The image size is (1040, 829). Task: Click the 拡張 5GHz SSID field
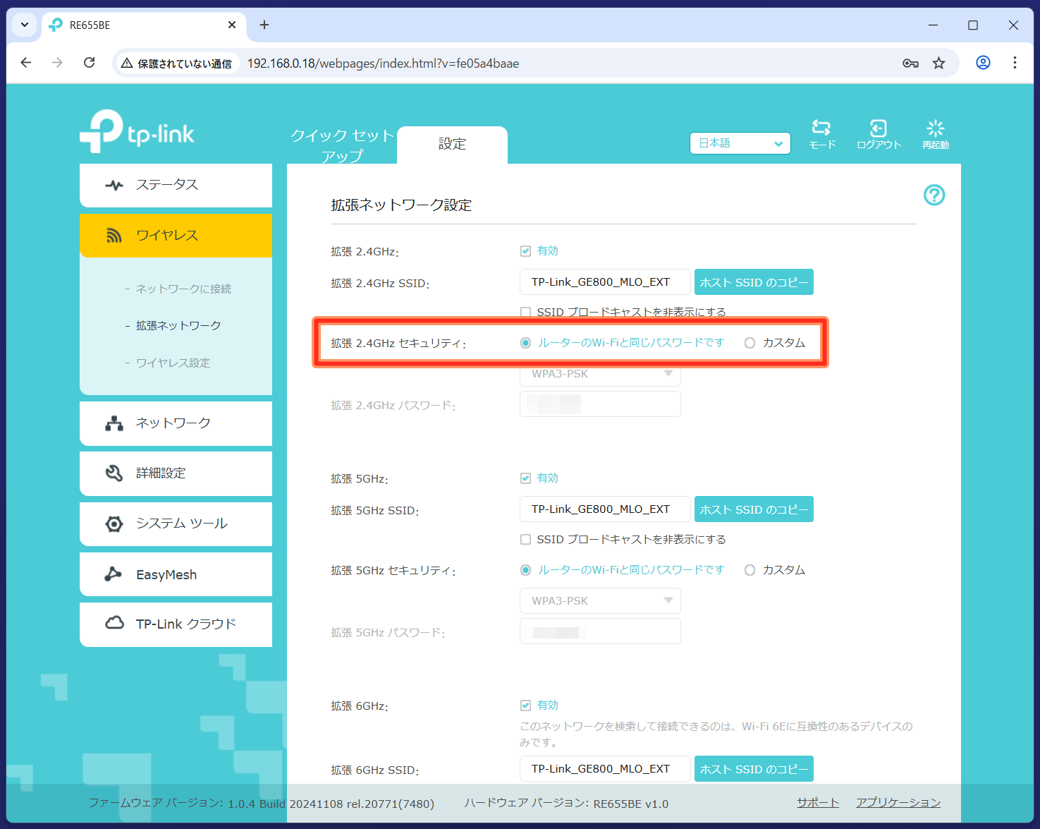click(x=605, y=509)
